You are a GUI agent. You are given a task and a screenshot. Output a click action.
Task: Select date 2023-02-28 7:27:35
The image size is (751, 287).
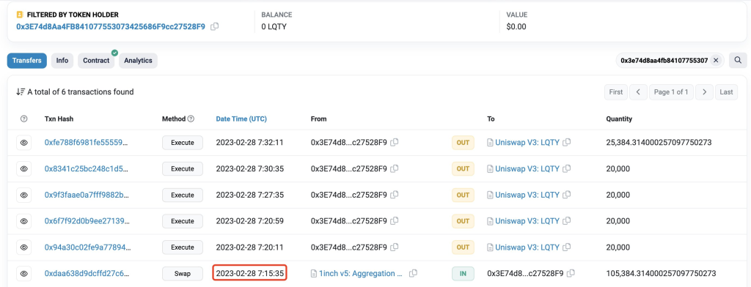click(x=250, y=195)
